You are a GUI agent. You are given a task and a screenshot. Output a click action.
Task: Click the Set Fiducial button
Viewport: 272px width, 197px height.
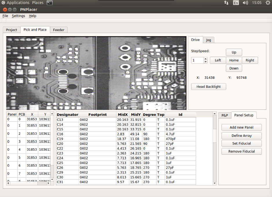tap(242, 143)
